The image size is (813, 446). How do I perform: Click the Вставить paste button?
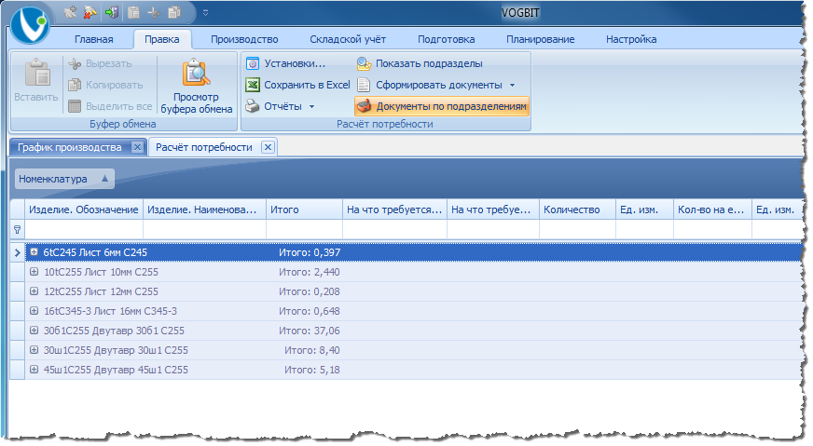[36, 81]
